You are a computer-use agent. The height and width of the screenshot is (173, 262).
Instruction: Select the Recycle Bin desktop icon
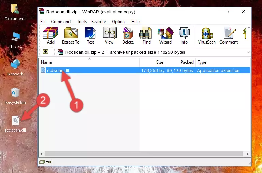(x=15, y=96)
